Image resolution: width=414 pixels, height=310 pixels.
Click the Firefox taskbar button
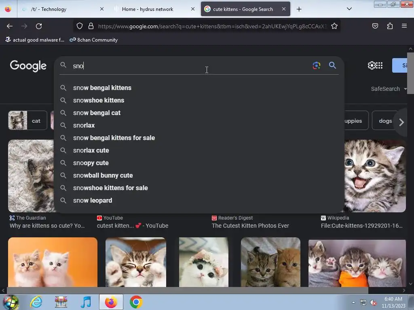pos(111,302)
